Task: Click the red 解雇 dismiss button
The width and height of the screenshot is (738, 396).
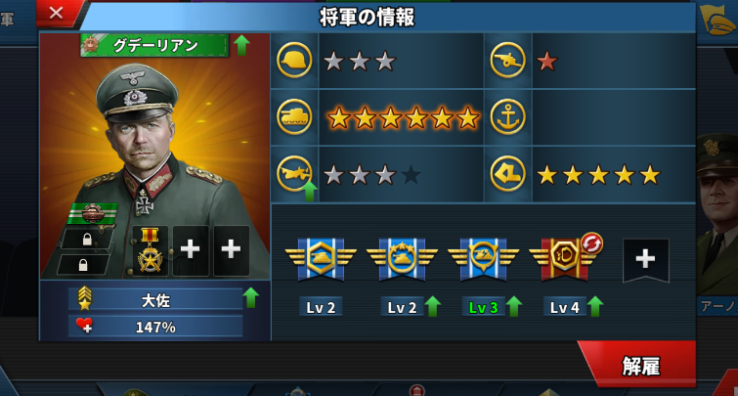Action: [640, 365]
